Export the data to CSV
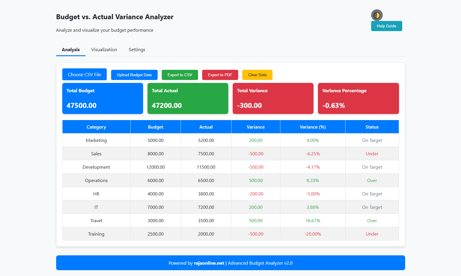Image resolution: width=461 pixels, height=276 pixels. point(179,75)
